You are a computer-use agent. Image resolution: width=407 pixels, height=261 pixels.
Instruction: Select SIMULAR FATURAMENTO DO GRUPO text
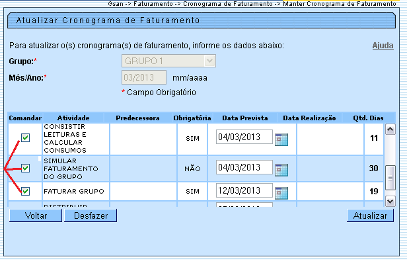click(x=71, y=168)
